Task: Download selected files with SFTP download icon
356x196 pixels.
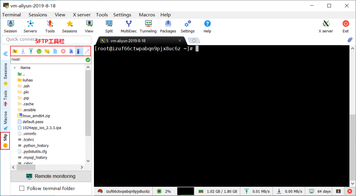Action: 23,51
